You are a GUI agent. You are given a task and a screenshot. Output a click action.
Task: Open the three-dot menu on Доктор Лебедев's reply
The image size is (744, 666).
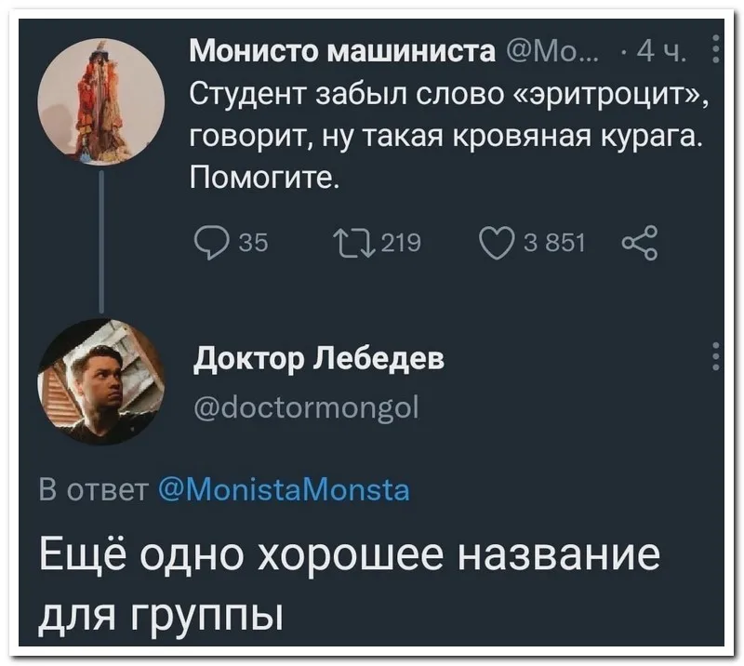click(714, 357)
